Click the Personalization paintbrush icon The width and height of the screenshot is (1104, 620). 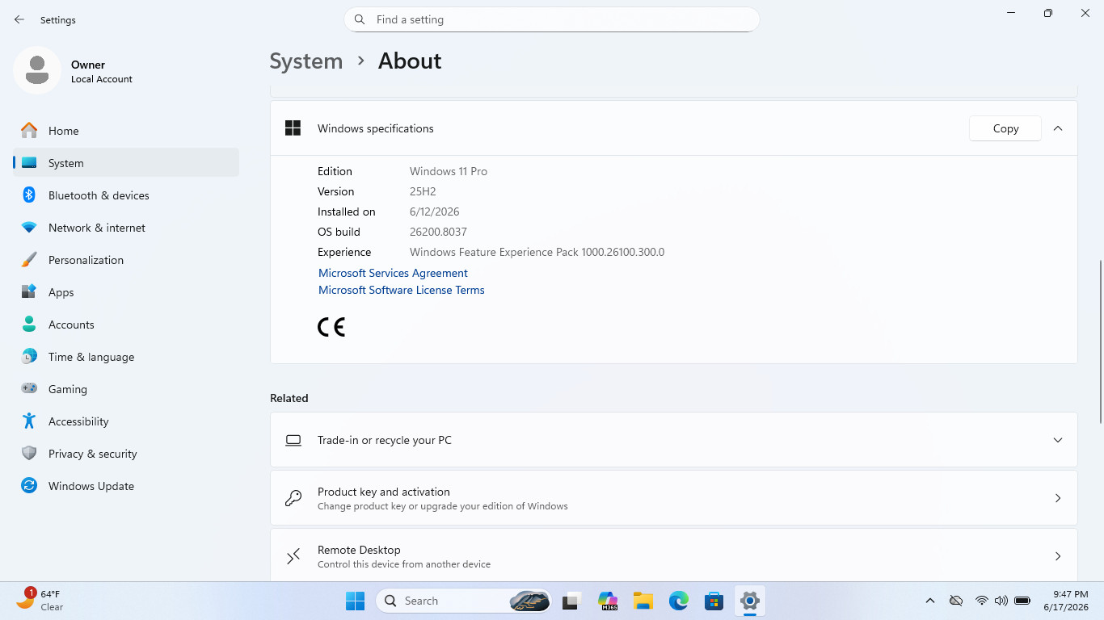tap(29, 260)
